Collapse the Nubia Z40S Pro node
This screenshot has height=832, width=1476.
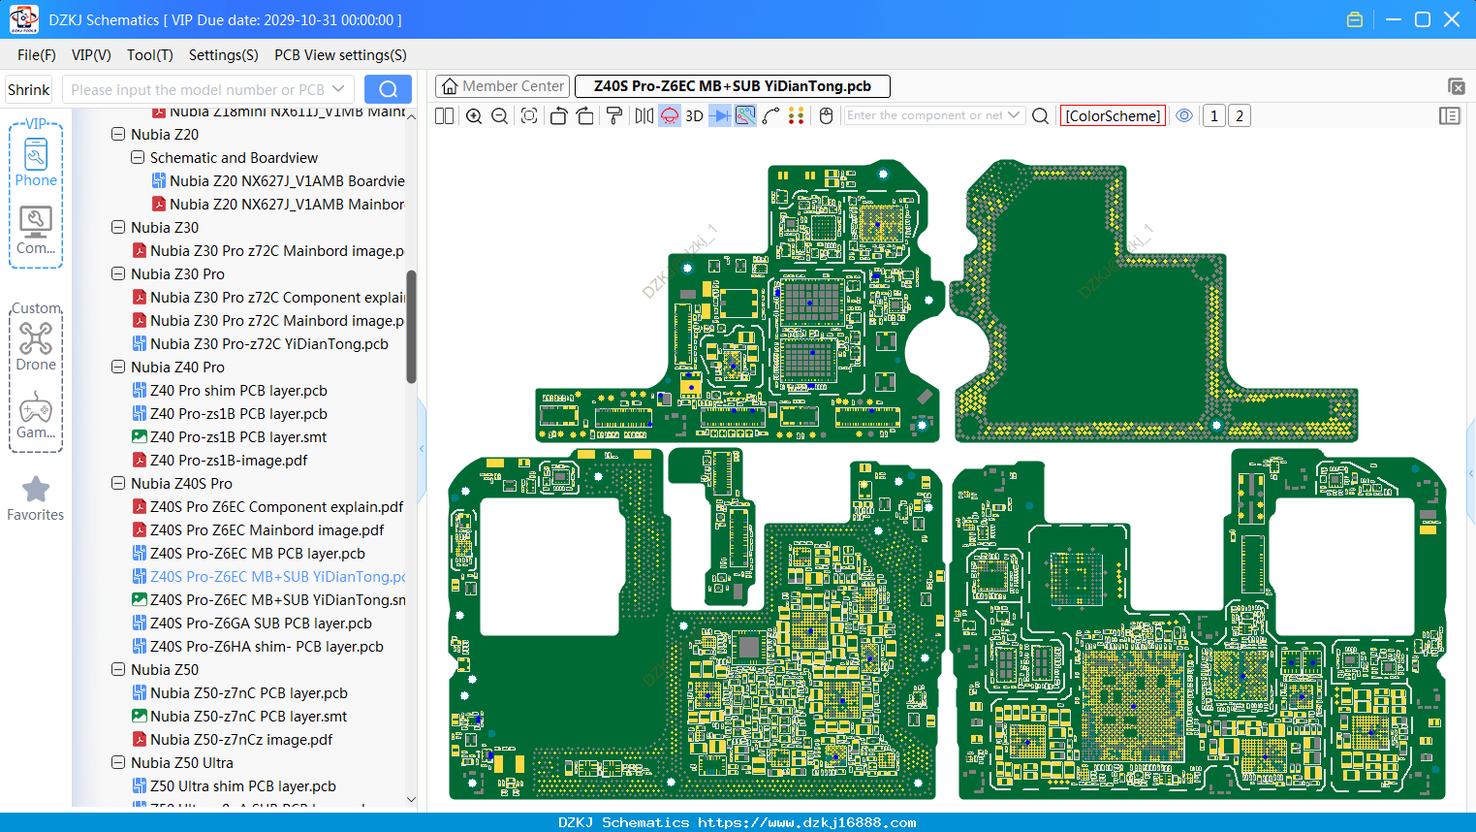click(x=118, y=483)
